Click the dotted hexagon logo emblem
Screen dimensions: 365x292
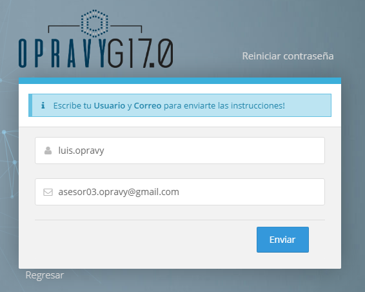coord(94,23)
